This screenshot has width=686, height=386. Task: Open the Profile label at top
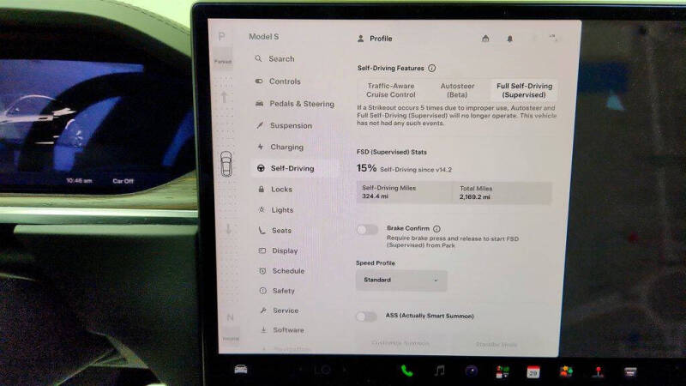click(381, 39)
